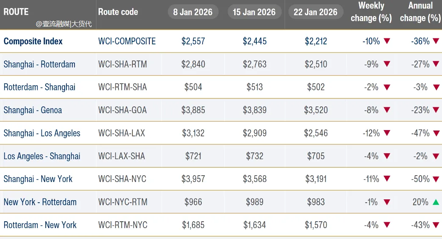Select the 8 Jan 2026 date pill

(x=193, y=12)
